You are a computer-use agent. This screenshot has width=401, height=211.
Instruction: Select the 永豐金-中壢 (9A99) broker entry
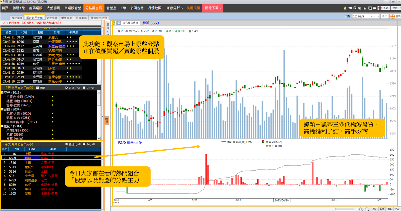(20, 97)
